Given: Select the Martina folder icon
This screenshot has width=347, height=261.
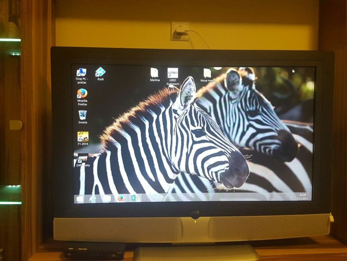Looking at the screenshot, I should point(155,75).
